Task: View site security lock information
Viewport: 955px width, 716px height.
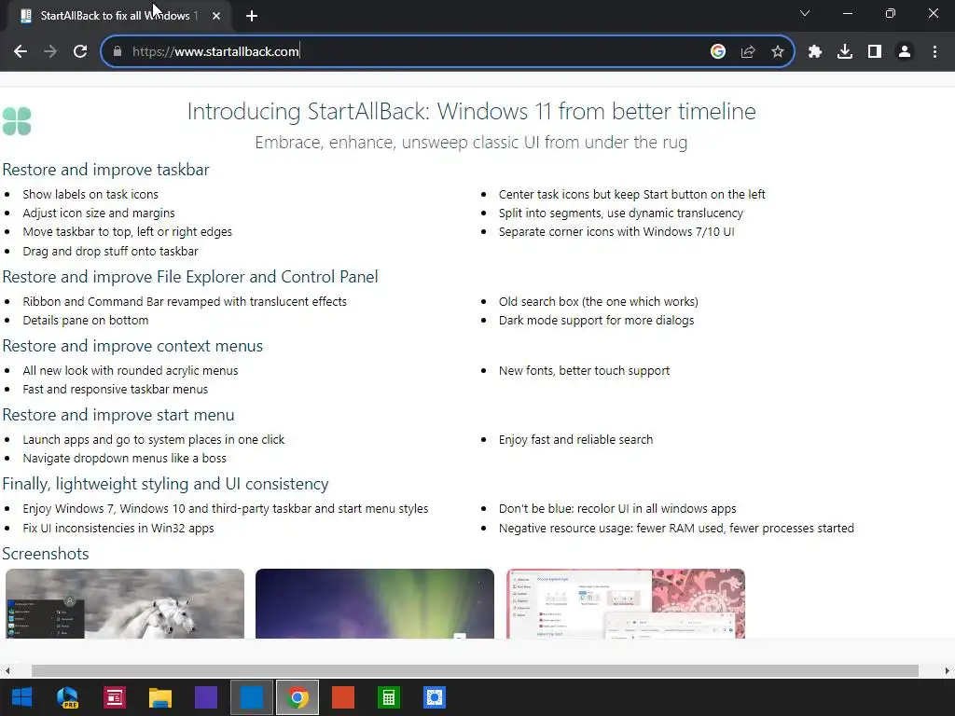Action: click(118, 52)
